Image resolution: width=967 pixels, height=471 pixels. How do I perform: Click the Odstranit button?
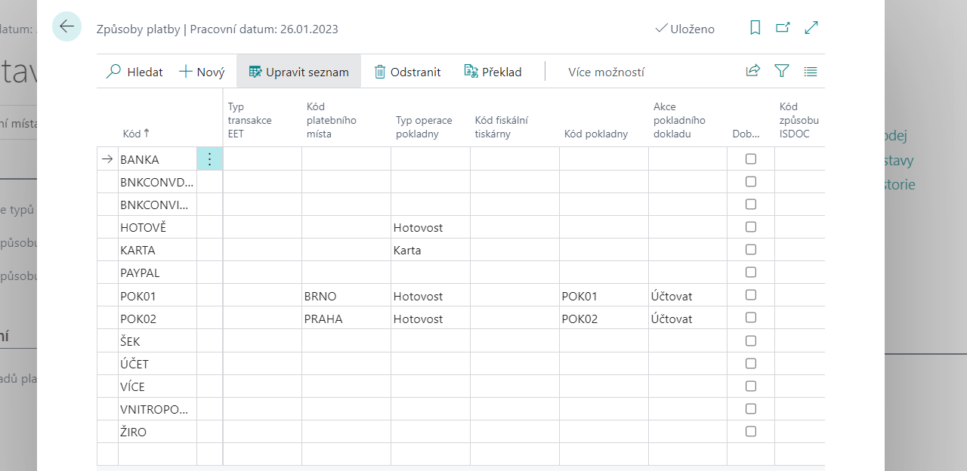407,72
